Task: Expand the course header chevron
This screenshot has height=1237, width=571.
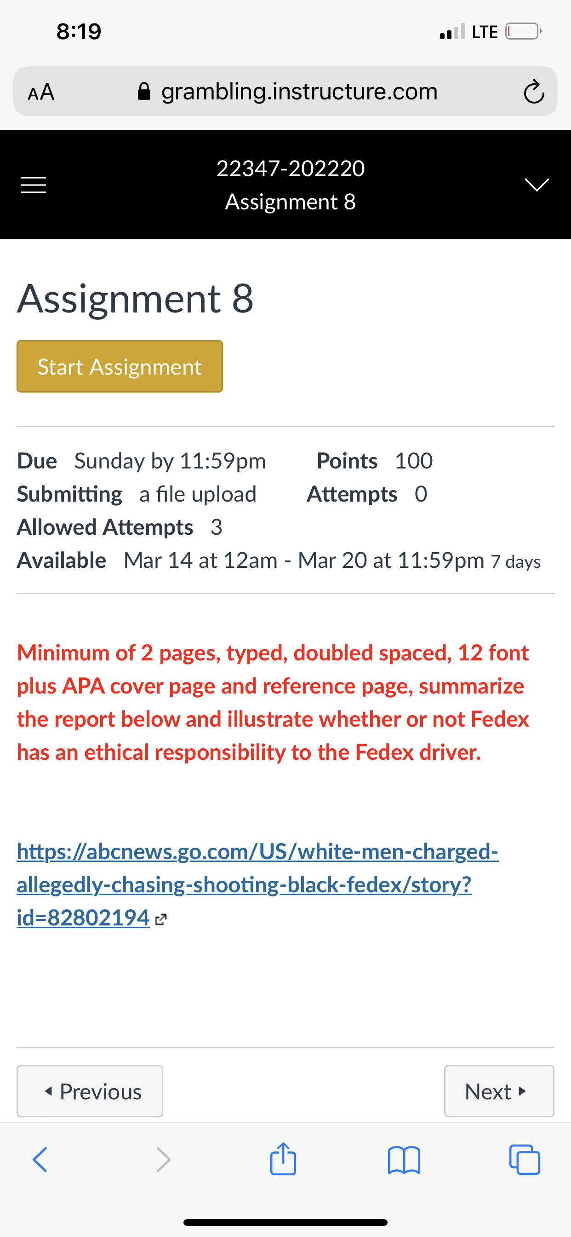Action: tap(537, 185)
